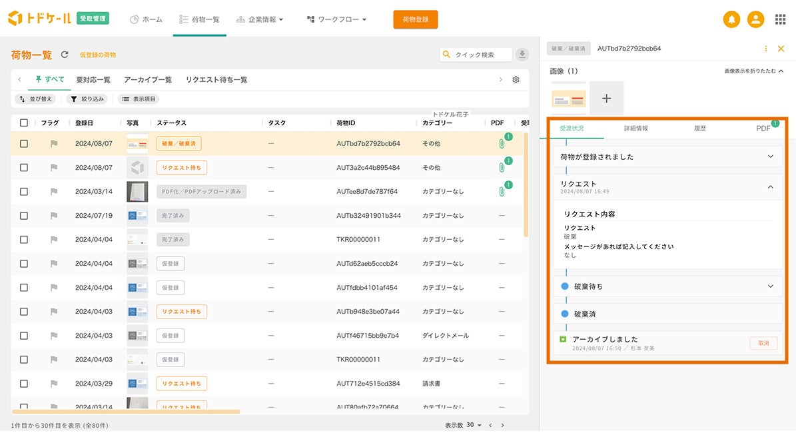796x433 pixels.
Task: Click the notification bell icon
Action: tap(731, 19)
